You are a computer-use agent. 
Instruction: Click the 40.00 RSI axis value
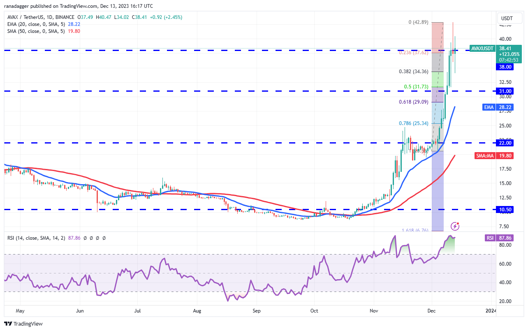[x=505, y=282]
